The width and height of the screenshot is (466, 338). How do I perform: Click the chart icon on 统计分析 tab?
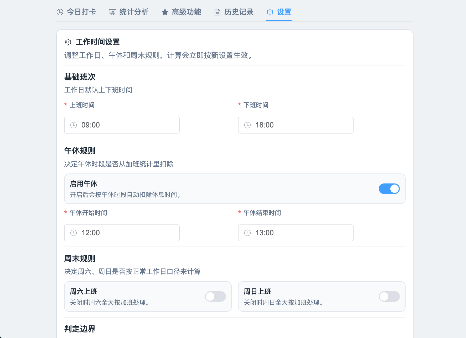pos(112,12)
